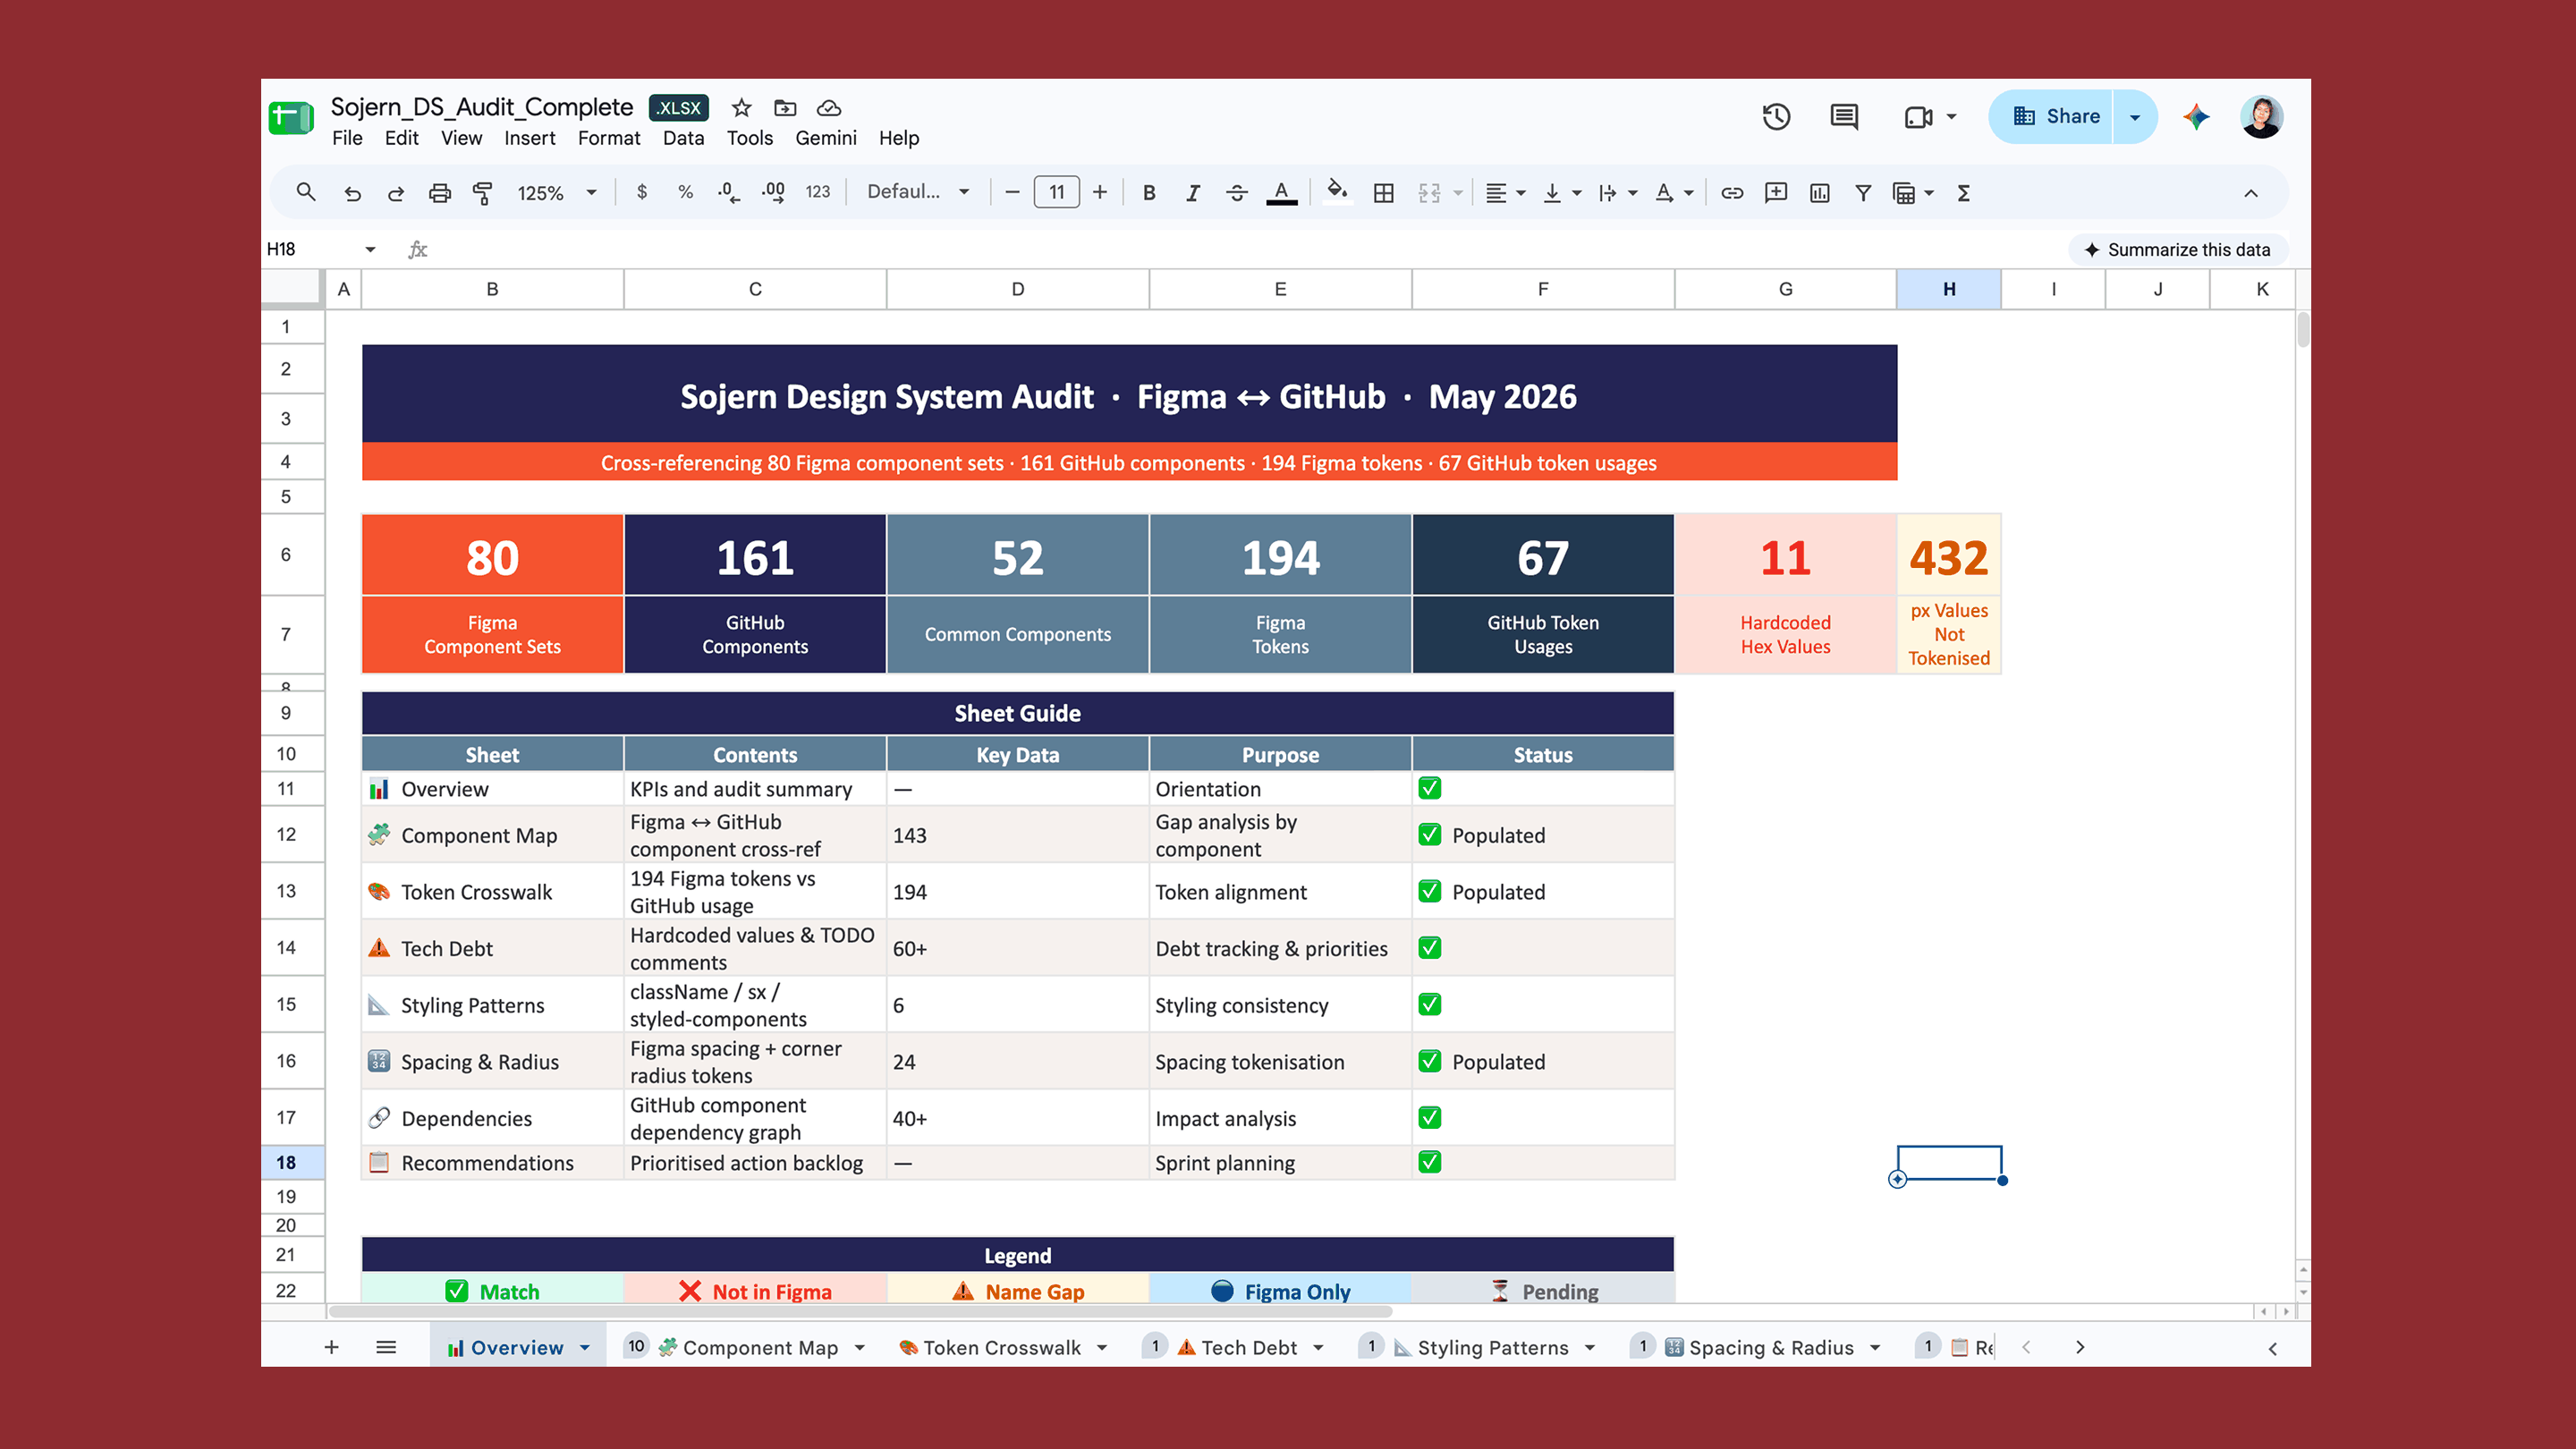Viewport: 2576px width, 1449px height.
Task: Open version history clock icon
Action: click(x=1776, y=117)
